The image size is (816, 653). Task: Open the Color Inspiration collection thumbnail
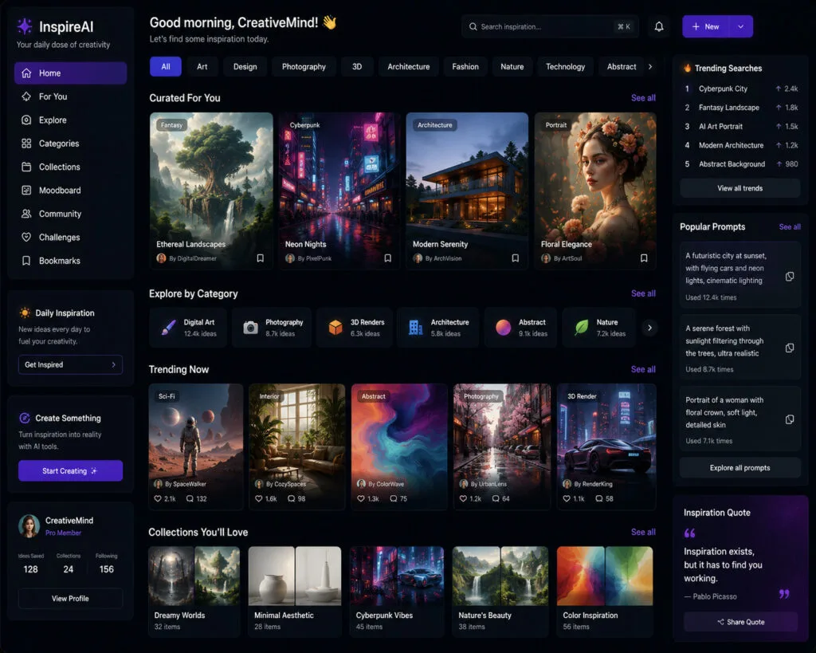(605, 576)
